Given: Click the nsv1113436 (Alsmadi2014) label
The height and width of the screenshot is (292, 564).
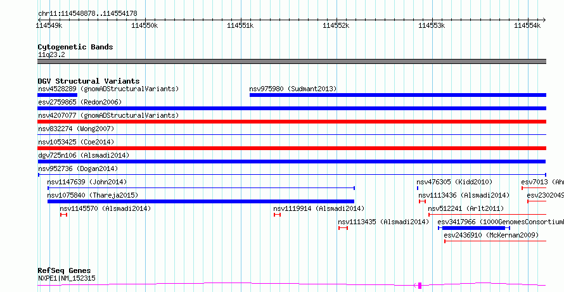Looking at the screenshot, I should 464,195.
